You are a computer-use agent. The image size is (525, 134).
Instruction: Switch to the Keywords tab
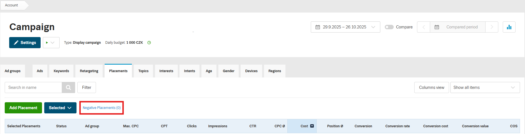[61, 71]
